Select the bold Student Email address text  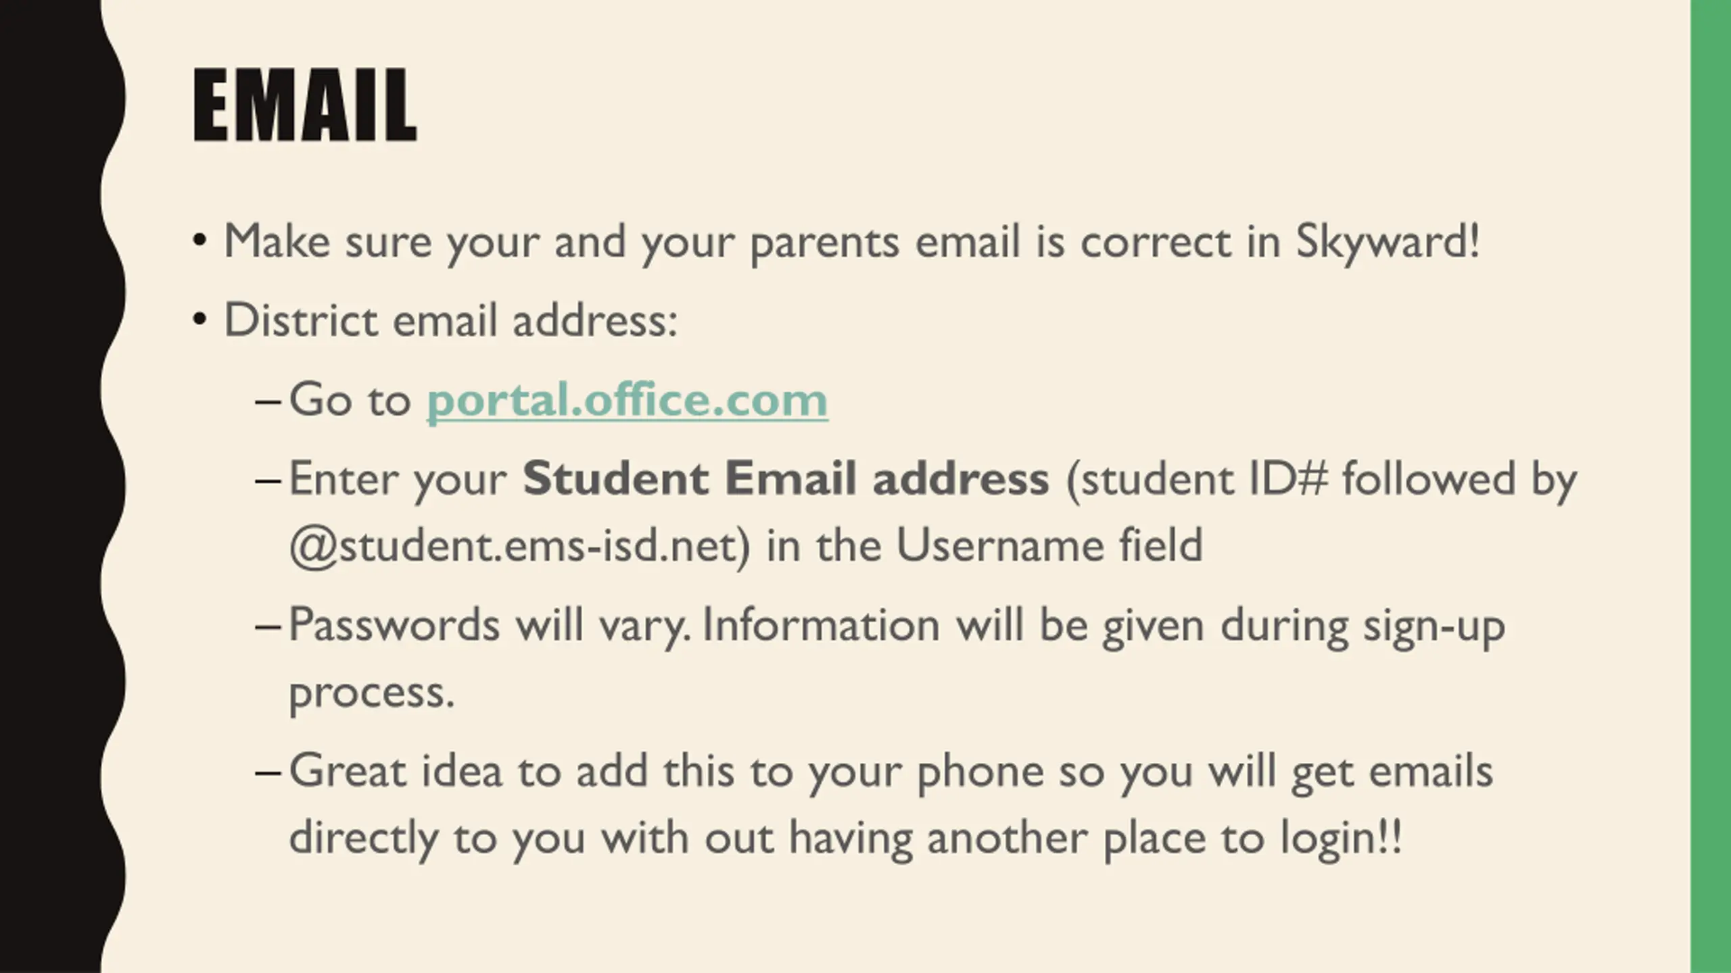click(x=786, y=478)
